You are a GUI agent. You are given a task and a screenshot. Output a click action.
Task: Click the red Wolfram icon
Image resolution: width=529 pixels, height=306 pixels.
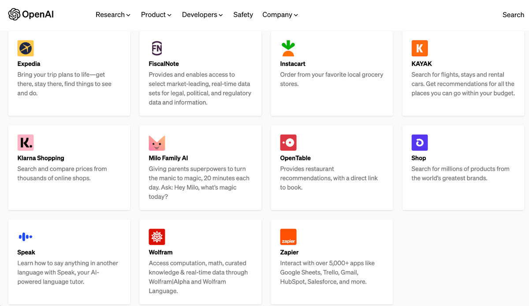tap(157, 237)
